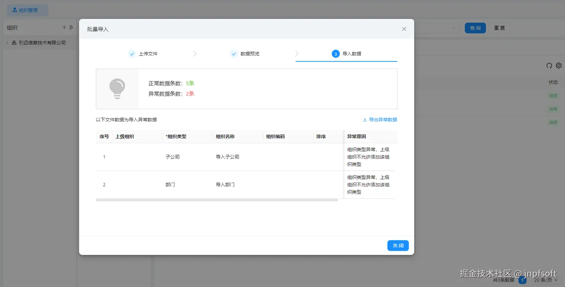Click the horizontal scrollbar under the error table
The width and height of the screenshot is (565, 287).
[217, 200]
